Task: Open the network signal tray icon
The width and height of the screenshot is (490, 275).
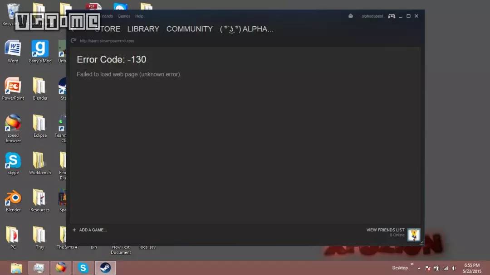Action: (446, 268)
